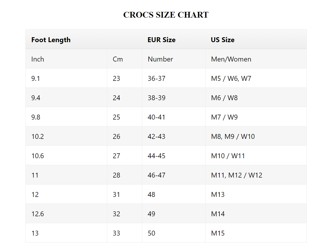Click the CROCS SIZE CHART title

point(166,15)
